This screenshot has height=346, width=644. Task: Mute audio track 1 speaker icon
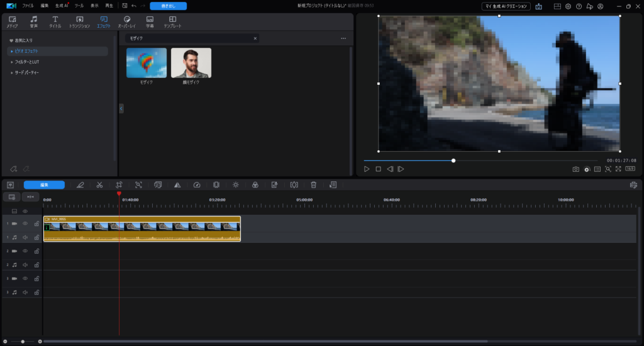(x=26, y=237)
